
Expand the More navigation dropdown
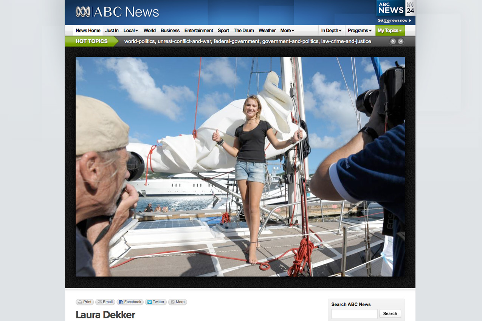(287, 31)
